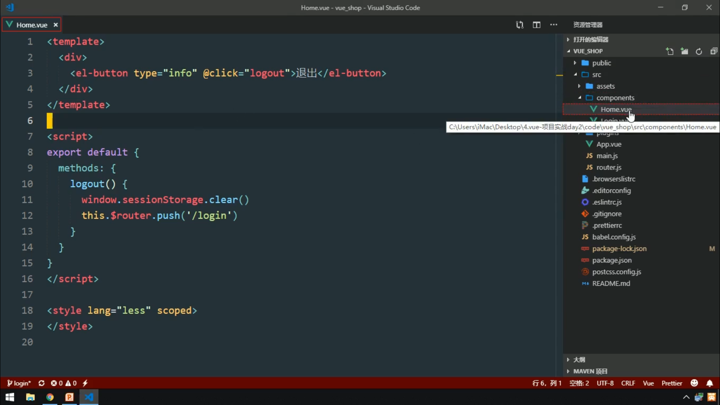This screenshot has width=720, height=405.
Task: Click the Collapse All folders icon
Action: click(x=714, y=51)
